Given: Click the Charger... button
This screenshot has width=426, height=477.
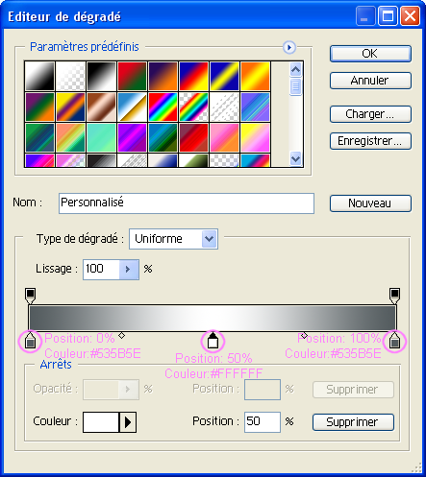Looking at the screenshot, I should (370, 114).
